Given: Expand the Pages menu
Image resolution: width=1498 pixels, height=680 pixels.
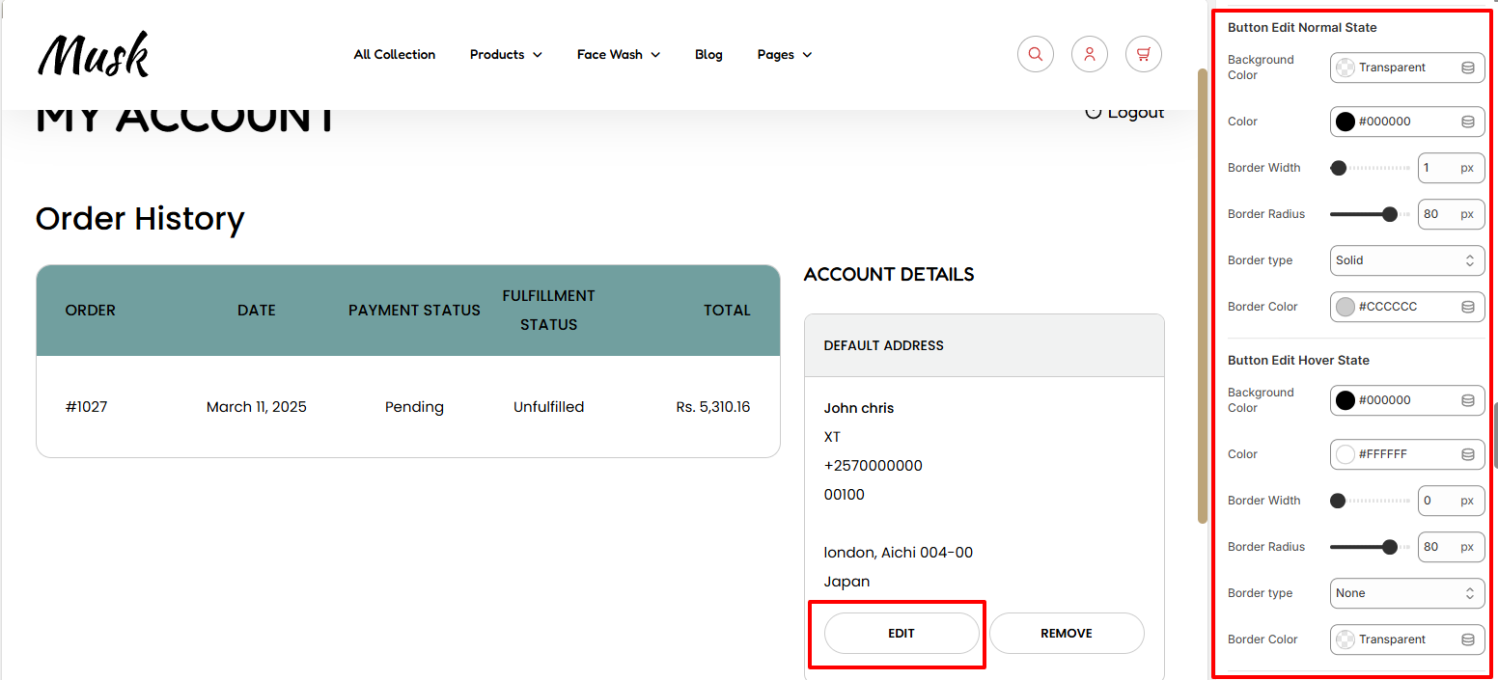Looking at the screenshot, I should [x=785, y=55].
